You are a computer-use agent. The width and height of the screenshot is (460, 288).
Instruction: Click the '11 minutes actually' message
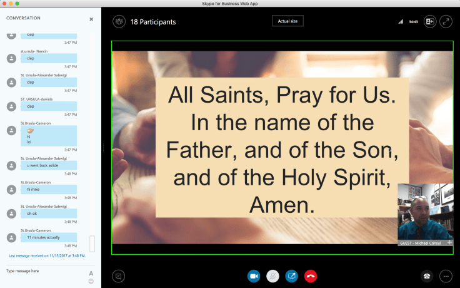pyautogui.click(x=49, y=237)
